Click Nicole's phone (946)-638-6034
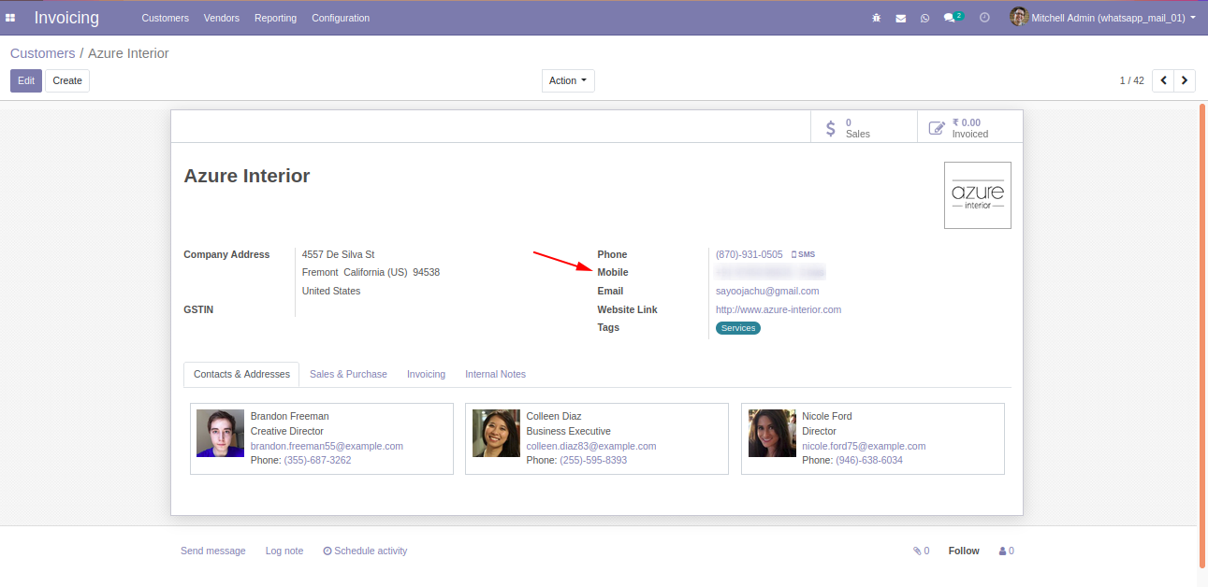Screen dimensions: 1208x587 tap(869, 460)
